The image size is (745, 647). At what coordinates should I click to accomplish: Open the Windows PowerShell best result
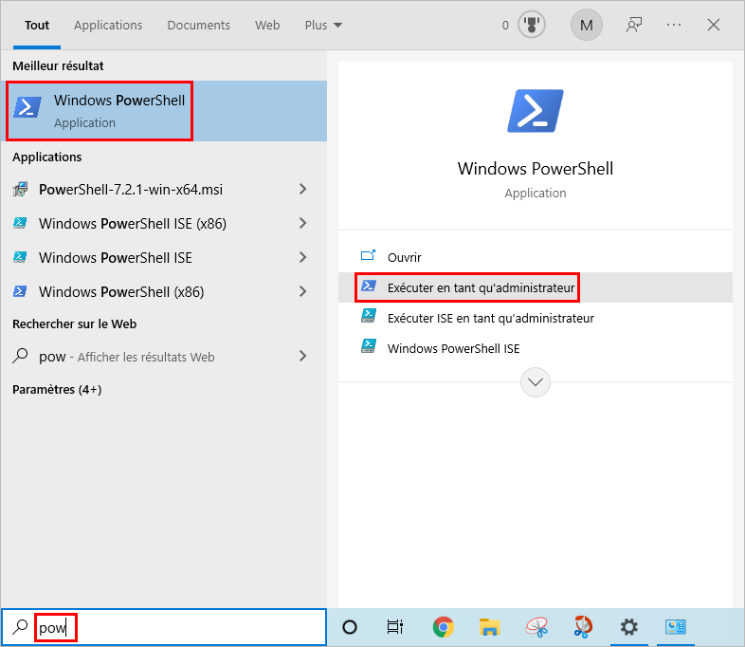(164, 111)
